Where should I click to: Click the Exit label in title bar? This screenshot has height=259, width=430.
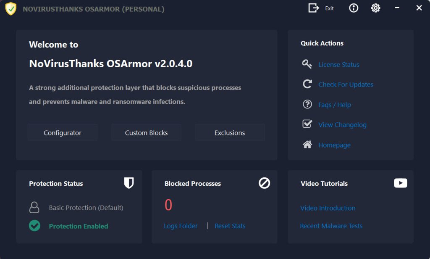point(329,8)
